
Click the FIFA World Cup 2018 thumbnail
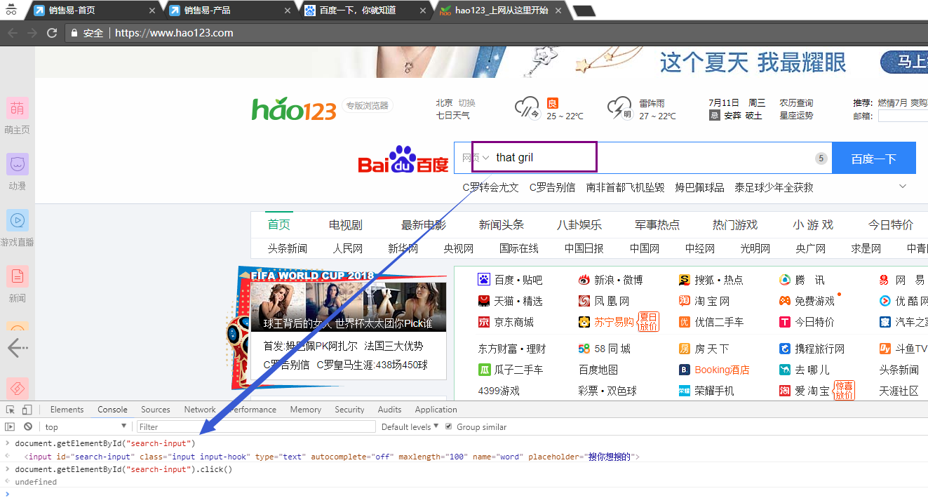pos(348,307)
